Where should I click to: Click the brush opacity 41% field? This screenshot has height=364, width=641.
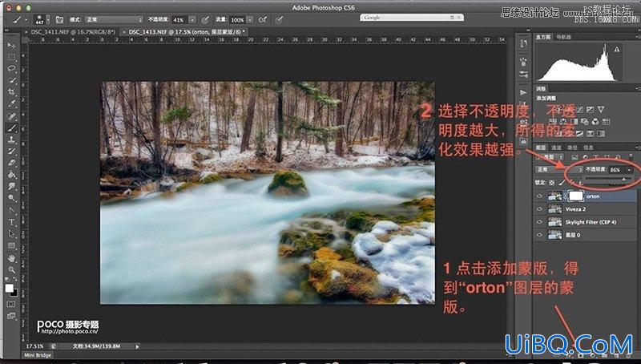click(x=179, y=19)
